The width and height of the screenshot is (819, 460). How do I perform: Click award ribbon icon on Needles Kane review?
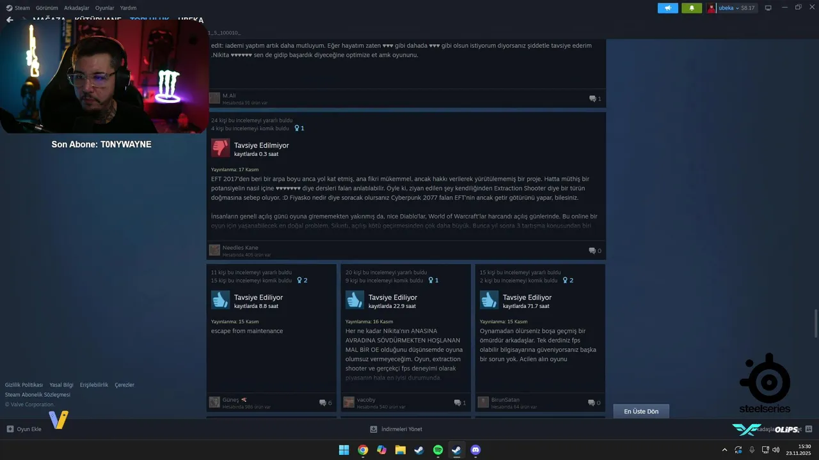[x=297, y=128]
